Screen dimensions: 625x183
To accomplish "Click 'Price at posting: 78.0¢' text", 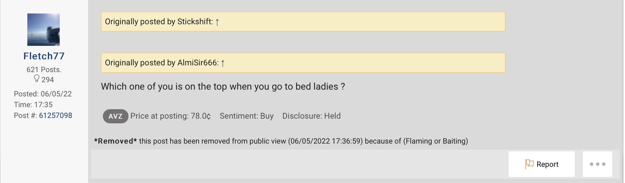I will pyautogui.click(x=170, y=116).
